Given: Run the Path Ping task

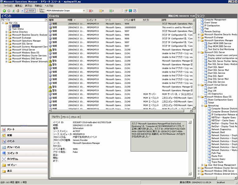Looking at the screenshot, I should pos(216,153).
